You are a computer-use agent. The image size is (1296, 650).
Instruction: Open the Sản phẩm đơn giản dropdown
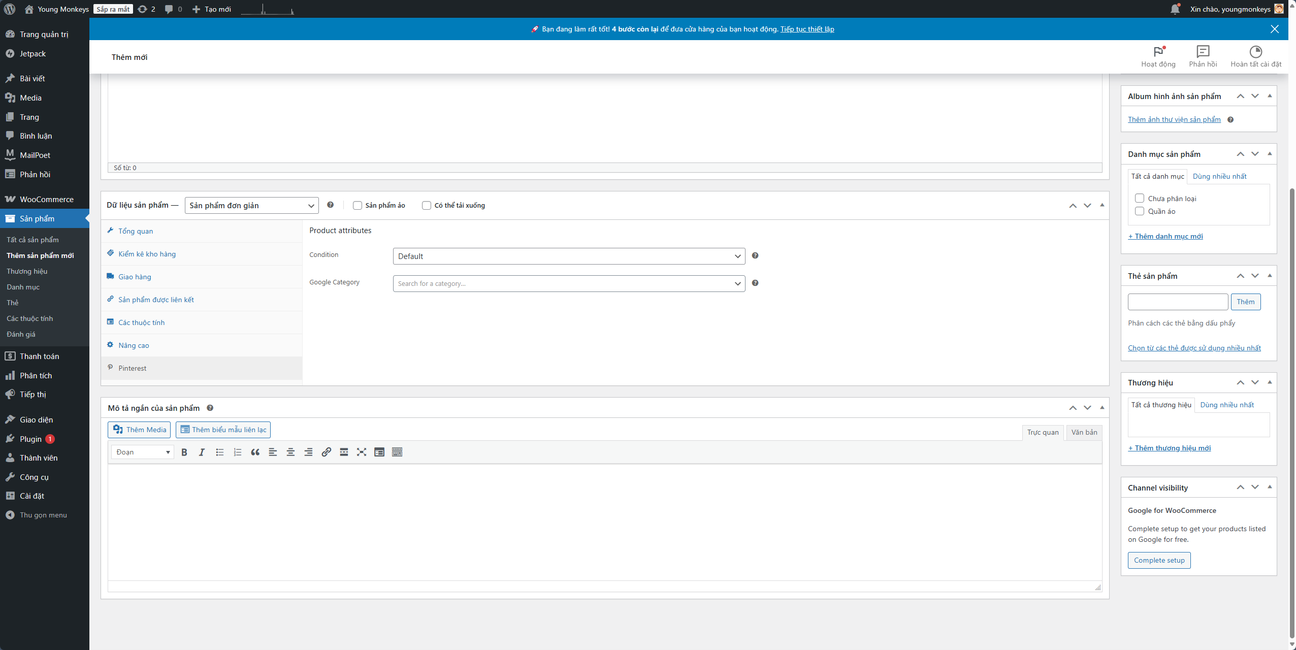coord(251,205)
